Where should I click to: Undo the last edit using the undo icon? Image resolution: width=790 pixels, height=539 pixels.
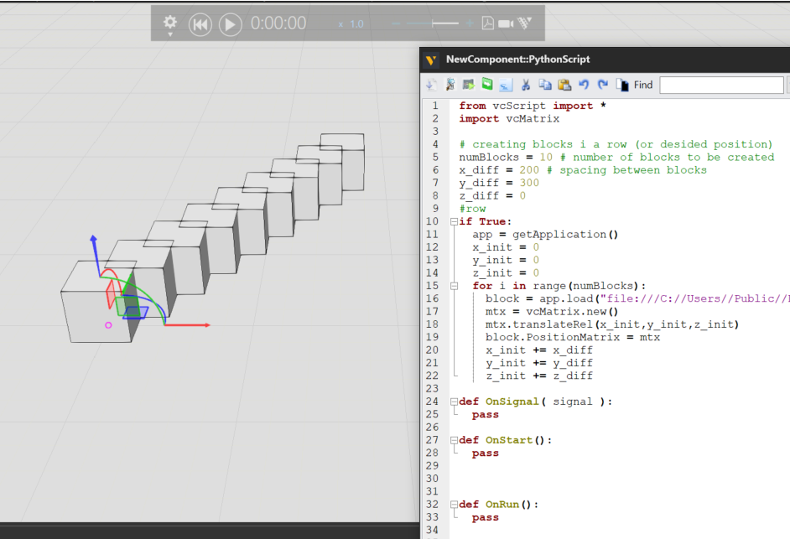coord(582,85)
